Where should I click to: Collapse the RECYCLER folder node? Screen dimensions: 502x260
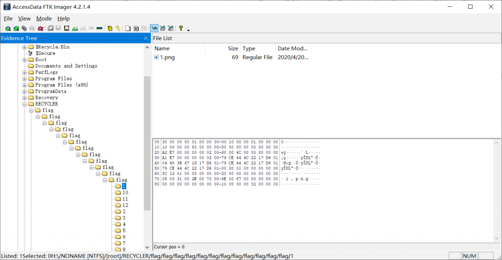click(x=25, y=104)
